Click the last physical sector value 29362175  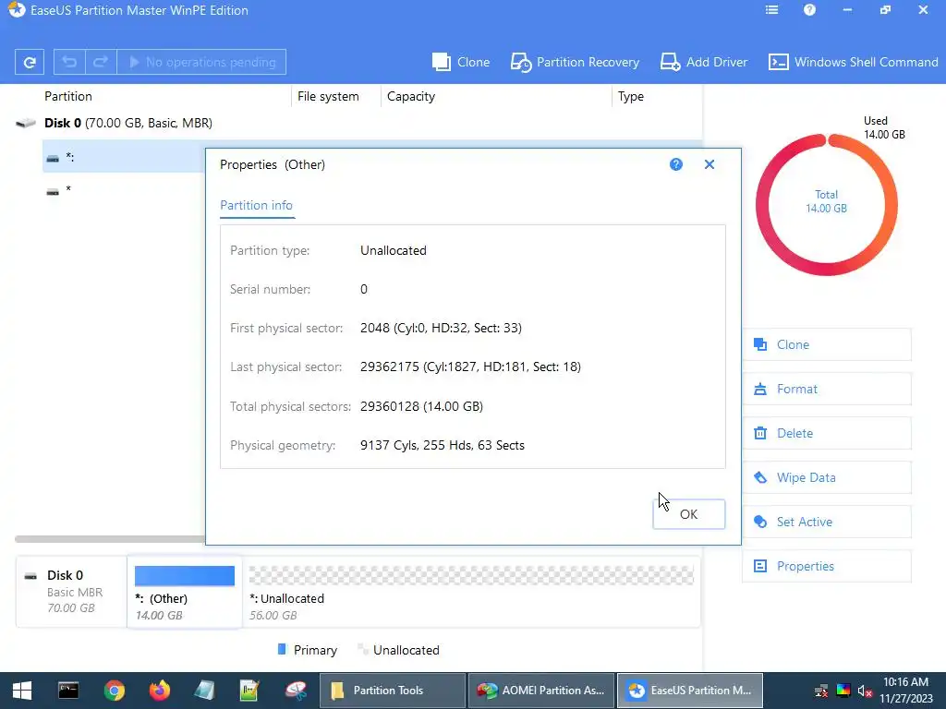click(470, 367)
